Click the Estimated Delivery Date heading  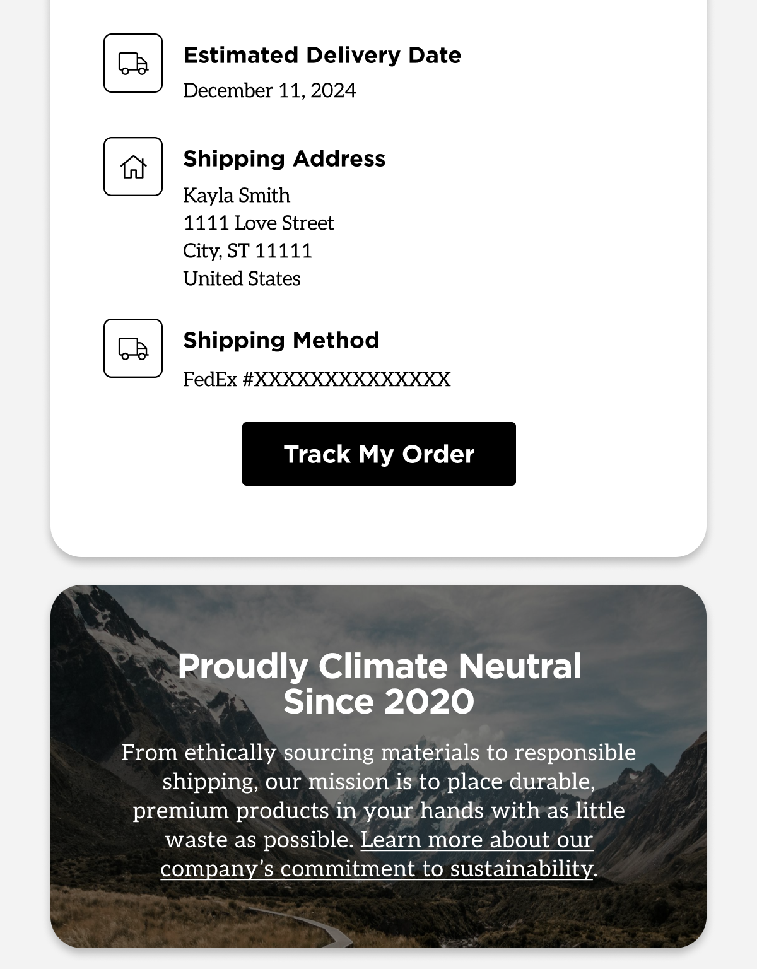(322, 56)
